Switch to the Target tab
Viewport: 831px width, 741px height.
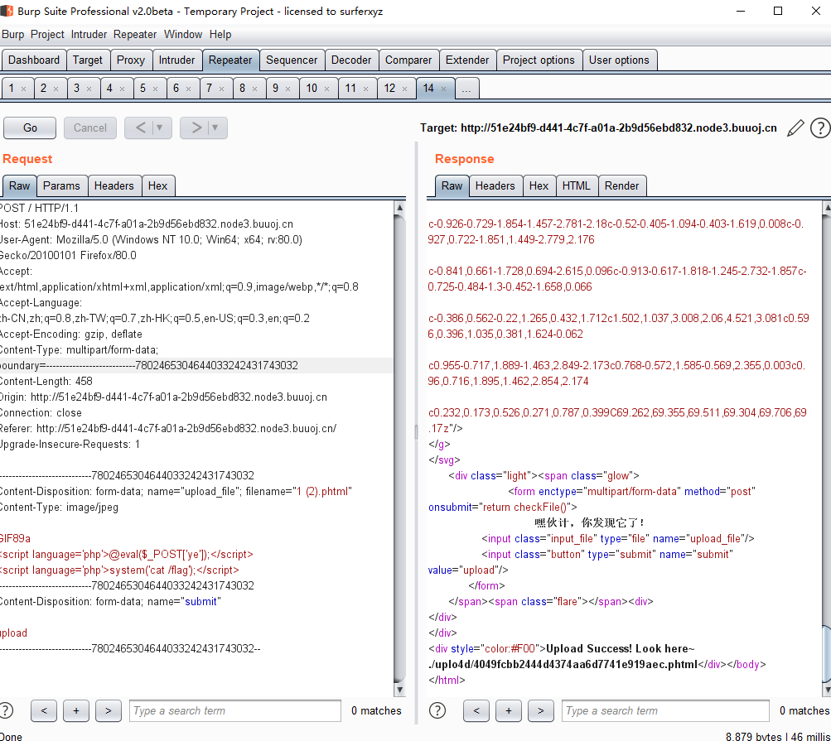[x=88, y=60]
